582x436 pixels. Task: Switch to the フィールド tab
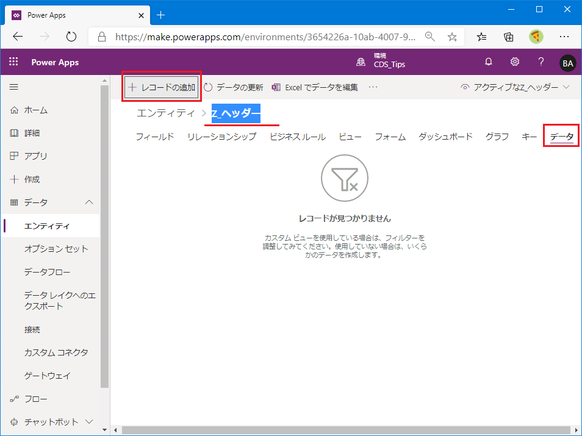tap(155, 137)
